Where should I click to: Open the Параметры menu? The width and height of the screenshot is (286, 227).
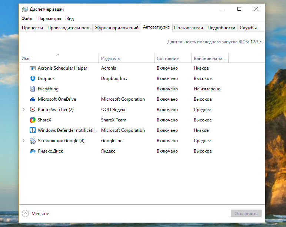pos(49,19)
